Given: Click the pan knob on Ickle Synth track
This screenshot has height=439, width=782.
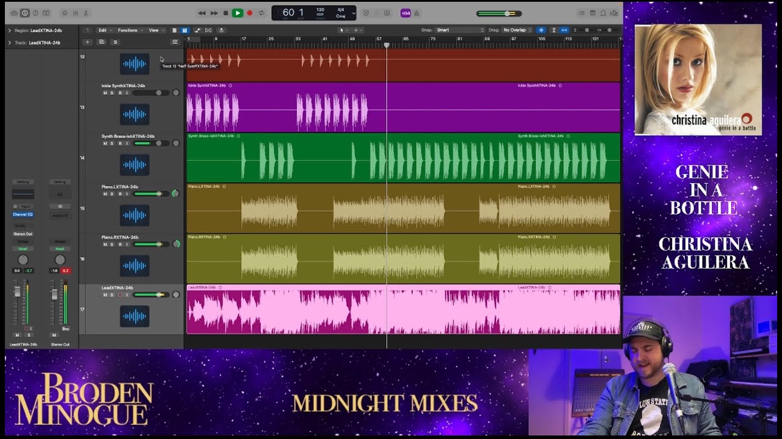Looking at the screenshot, I should tap(176, 93).
